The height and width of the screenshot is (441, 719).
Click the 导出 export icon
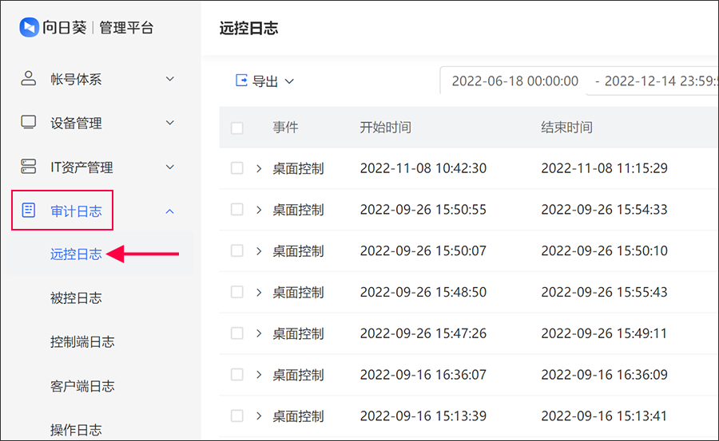(241, 81)
